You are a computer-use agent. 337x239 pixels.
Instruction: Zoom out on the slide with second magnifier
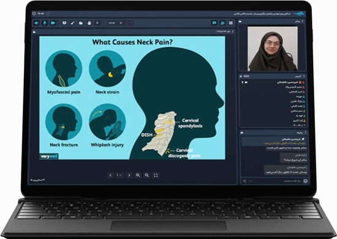click(x=147, y=175)
